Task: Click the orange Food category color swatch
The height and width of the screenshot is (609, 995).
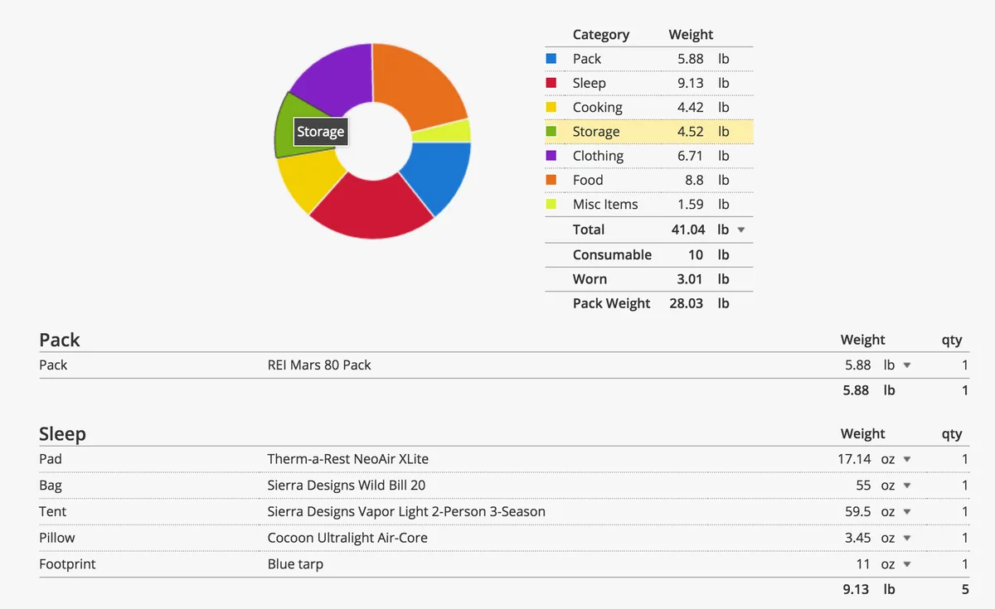Action: tap(553, 180)
